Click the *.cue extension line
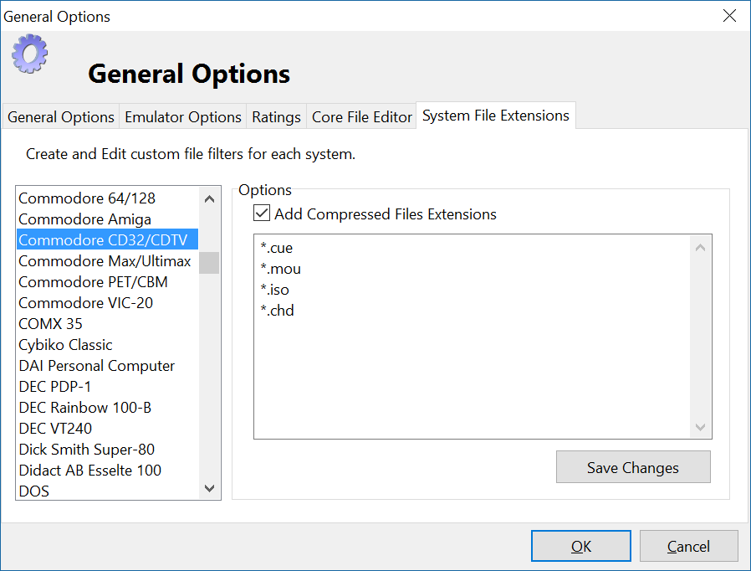Viewport: 751px width, 571px height. click(276, 248)
